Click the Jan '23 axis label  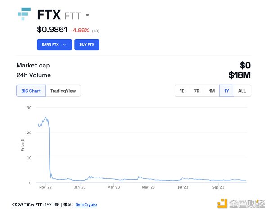tap(80, 187)
